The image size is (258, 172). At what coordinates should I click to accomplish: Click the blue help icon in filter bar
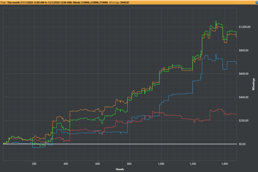click(257, 3)
